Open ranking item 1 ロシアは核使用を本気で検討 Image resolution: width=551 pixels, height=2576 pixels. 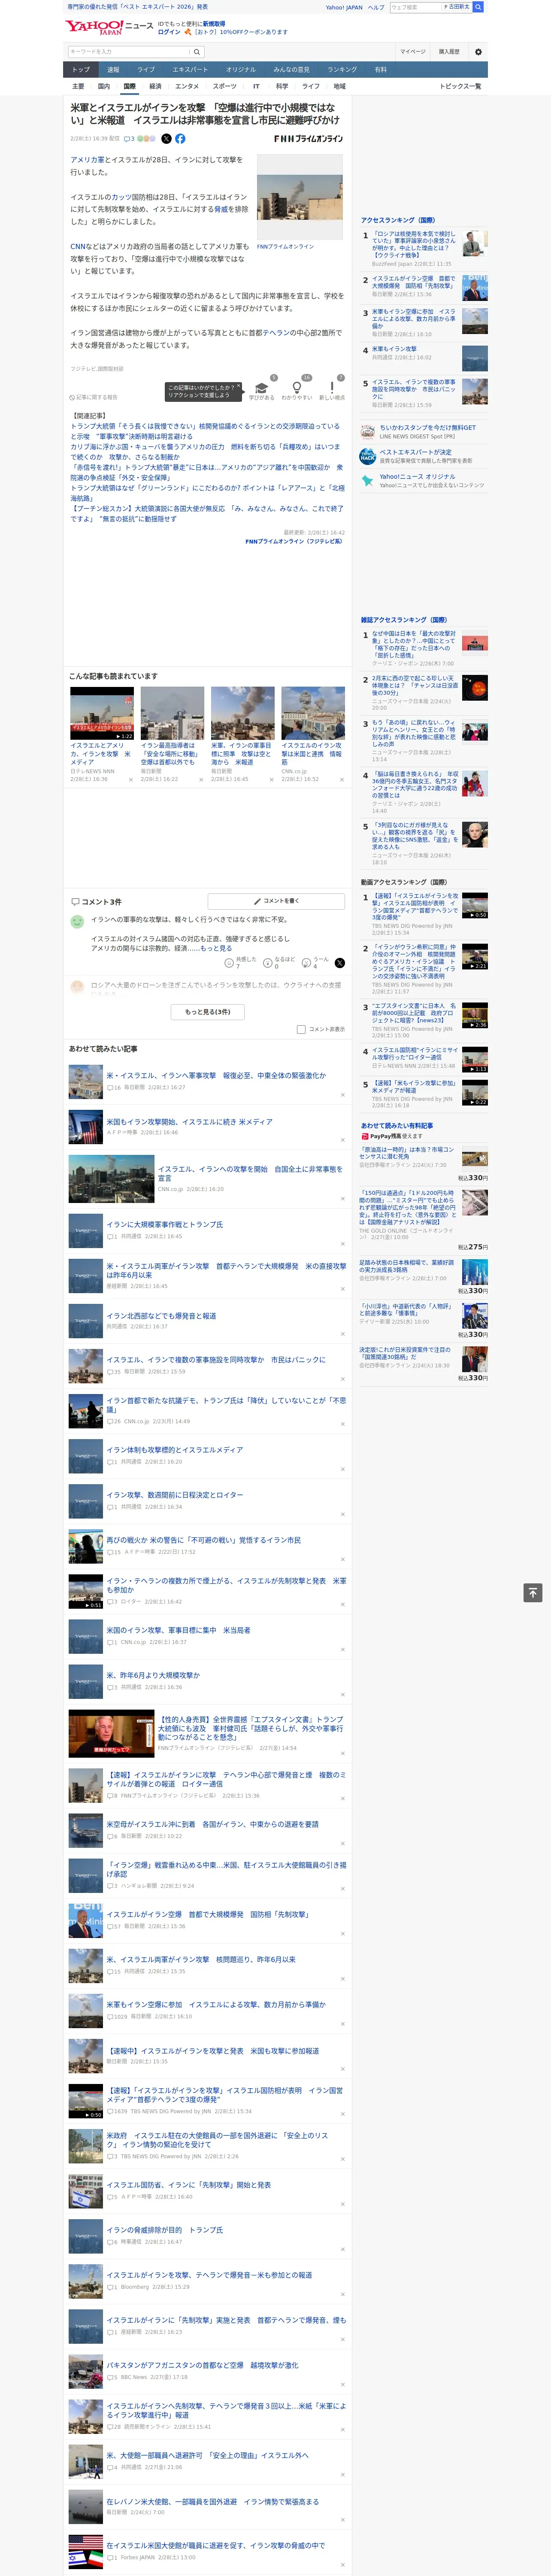414,243
